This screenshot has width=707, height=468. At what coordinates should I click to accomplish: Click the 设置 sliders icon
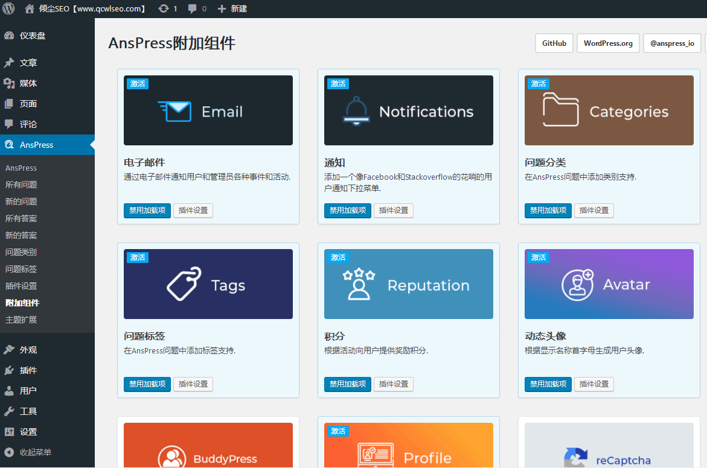(x=9, y=432)
